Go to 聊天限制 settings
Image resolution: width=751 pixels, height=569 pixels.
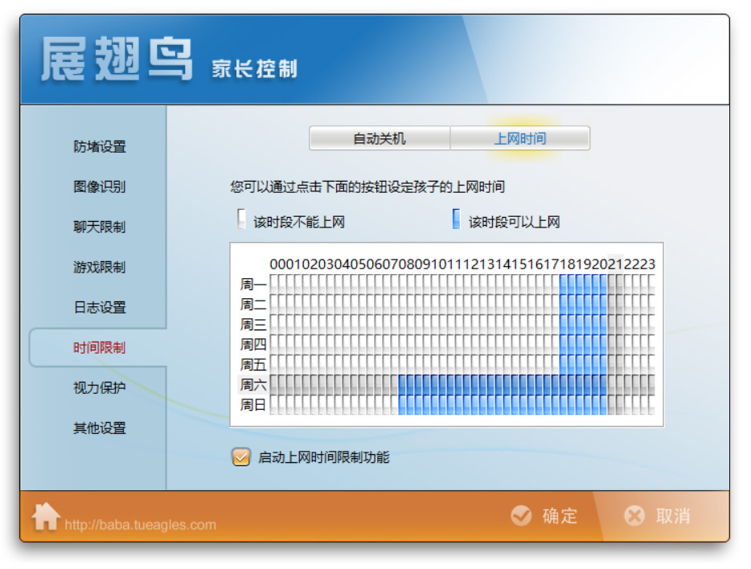click(x=100, y=227)
